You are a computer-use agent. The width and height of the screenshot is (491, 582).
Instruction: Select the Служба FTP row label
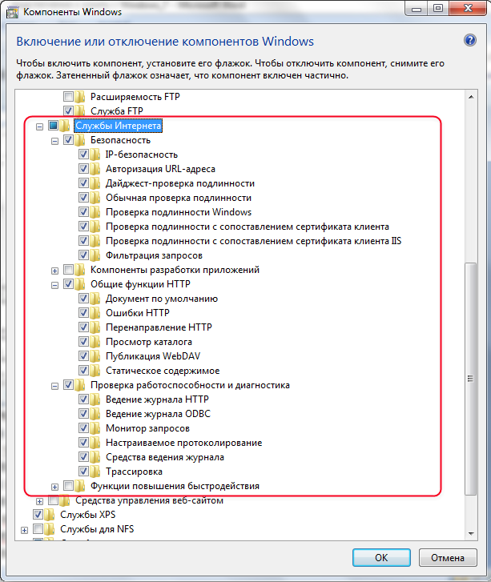(117, 111)
